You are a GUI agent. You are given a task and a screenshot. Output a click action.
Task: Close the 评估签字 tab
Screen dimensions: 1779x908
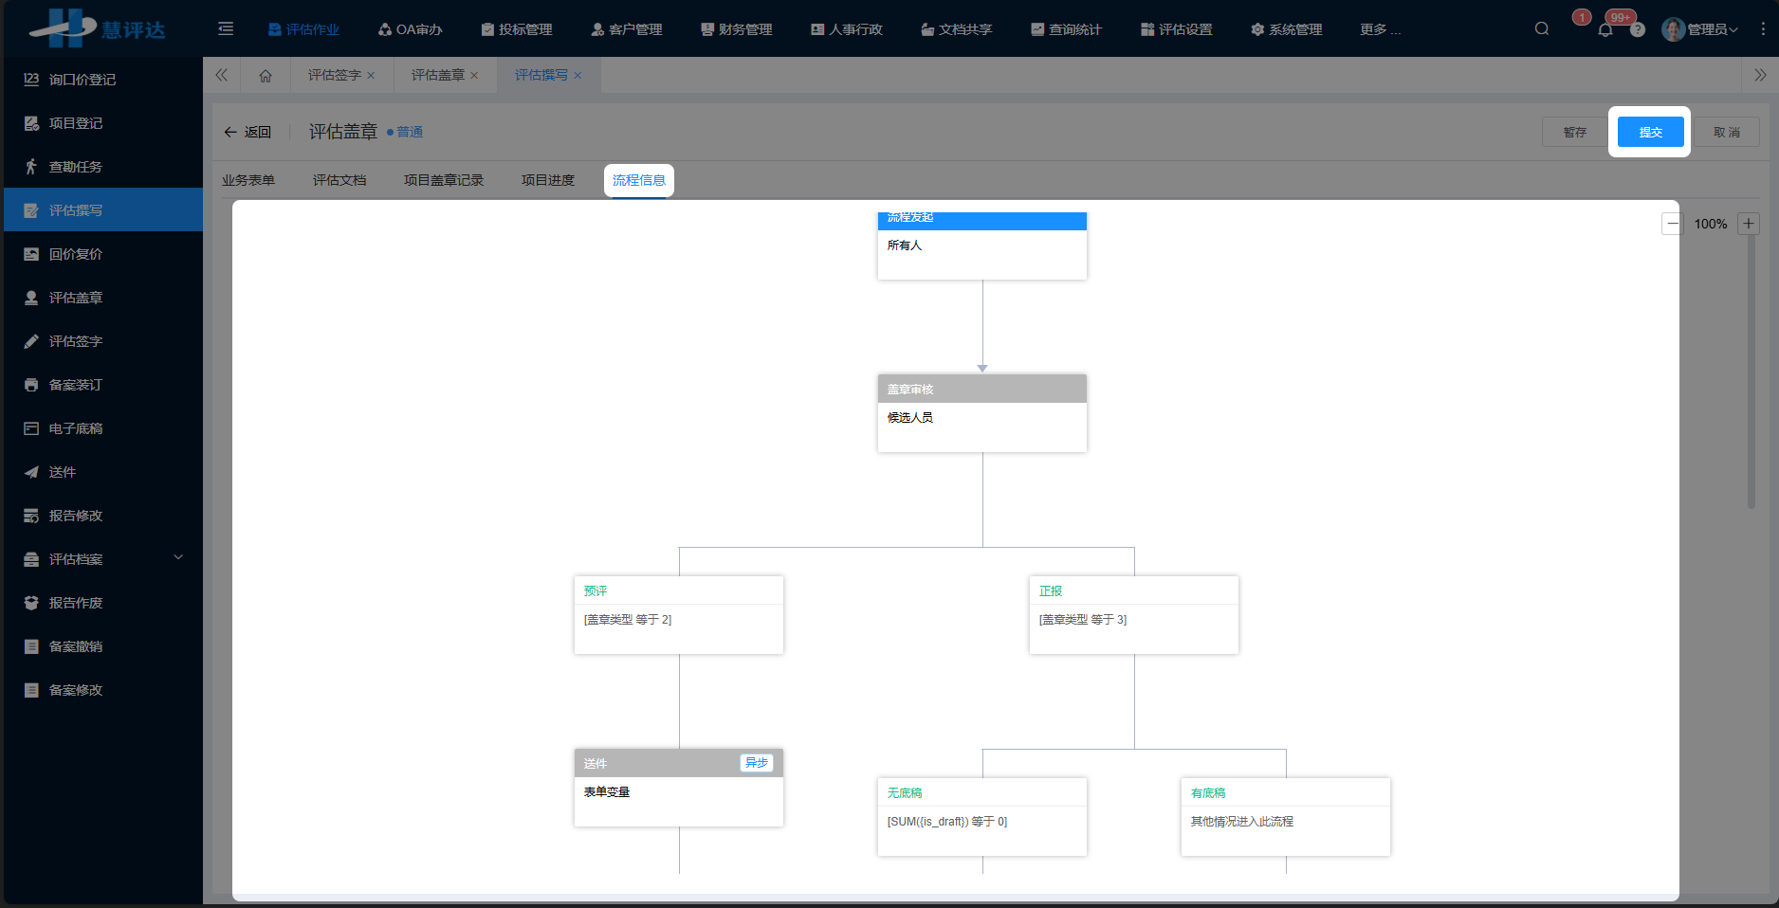(371, 76)
